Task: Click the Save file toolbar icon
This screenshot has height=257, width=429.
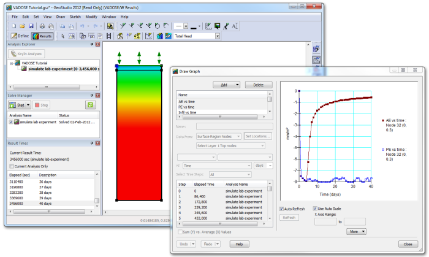Action: coord(31,26)
